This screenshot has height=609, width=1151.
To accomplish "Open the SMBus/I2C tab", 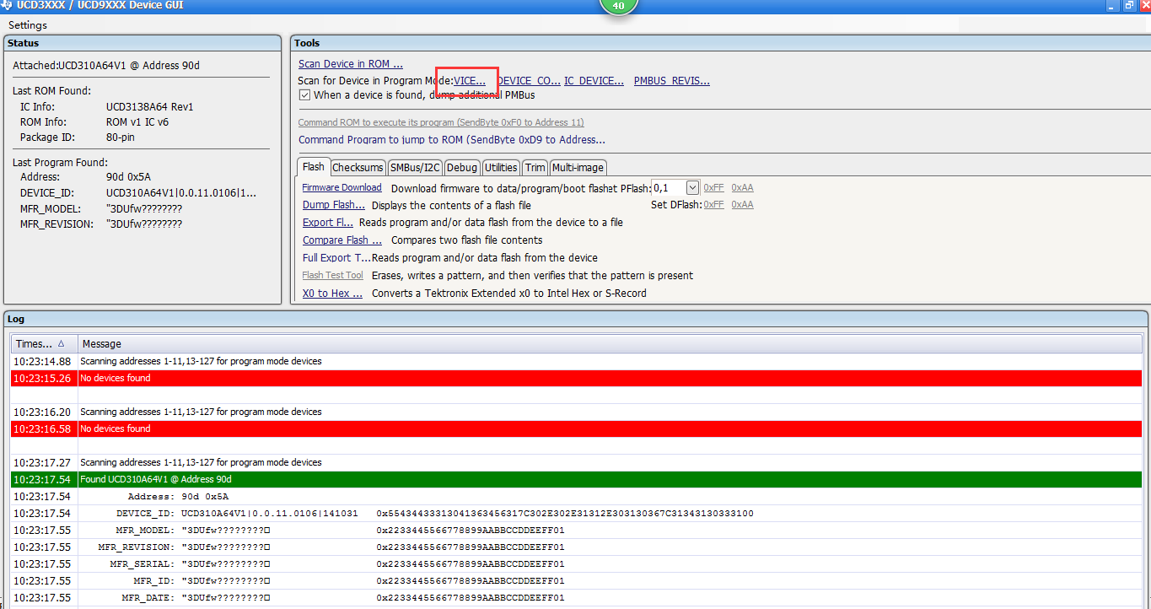I will click(x=415, y=168).
